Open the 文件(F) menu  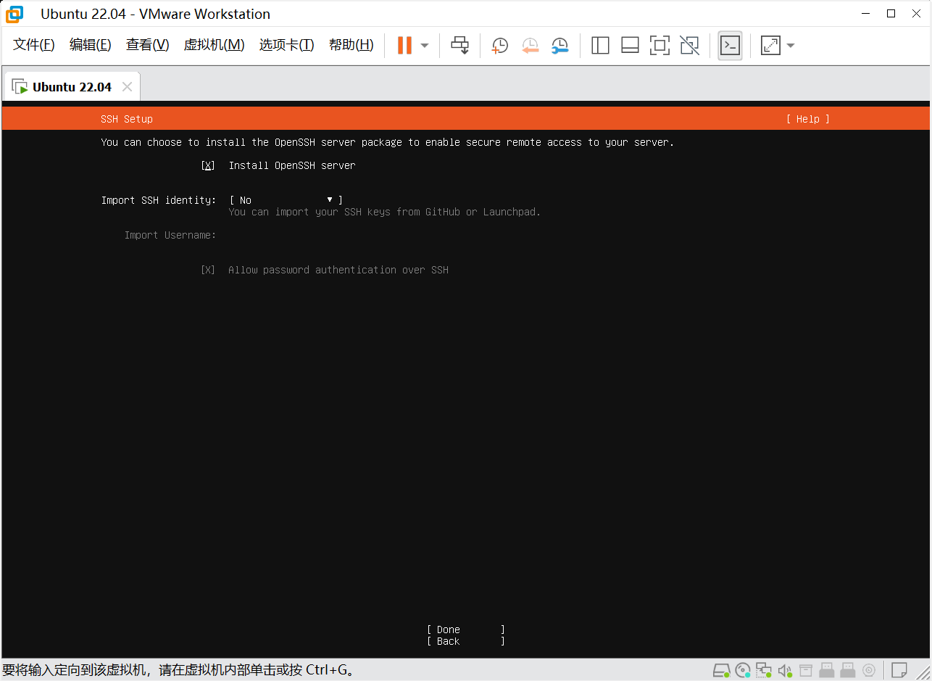click(x=34, y=45)
